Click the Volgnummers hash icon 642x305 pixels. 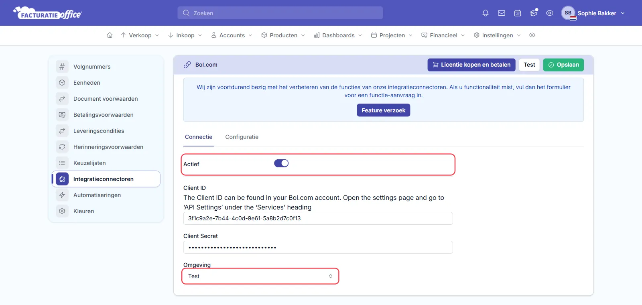pyautogui.click(x=62, y=67)
